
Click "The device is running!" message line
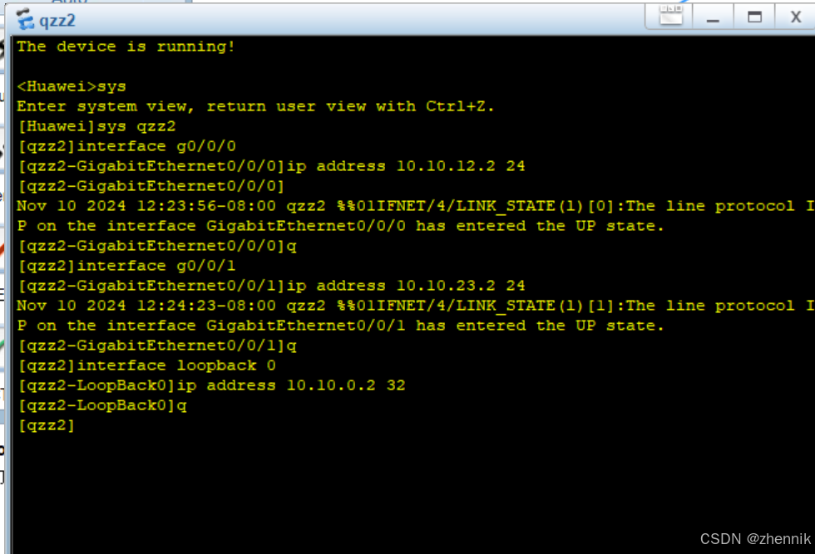(126, 47)
